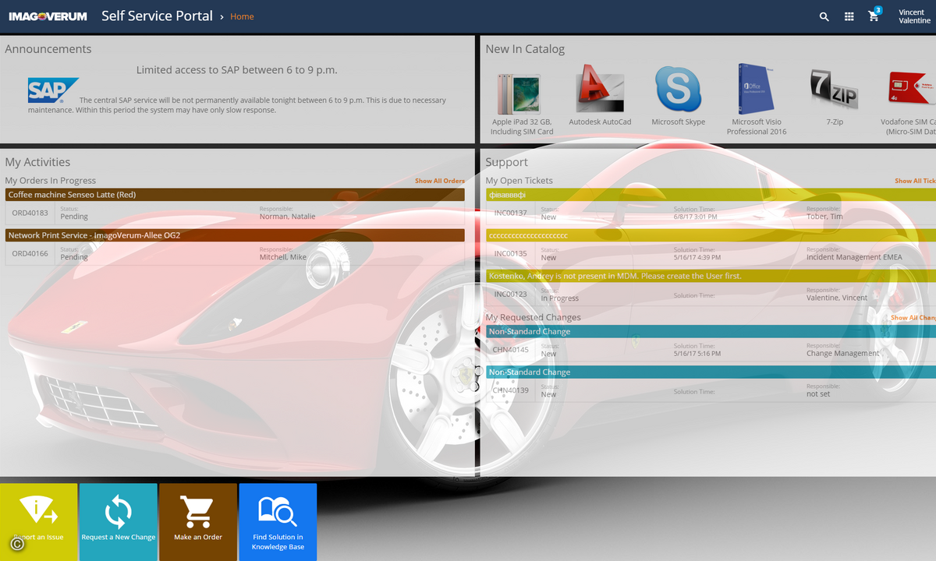Open Autodesk AutoCad catalog item
The width and height of the screenshot is (936, 561).
pos(600,95)
